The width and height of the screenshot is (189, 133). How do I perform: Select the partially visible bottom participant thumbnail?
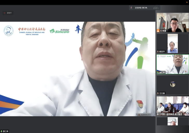coord(173,122)
